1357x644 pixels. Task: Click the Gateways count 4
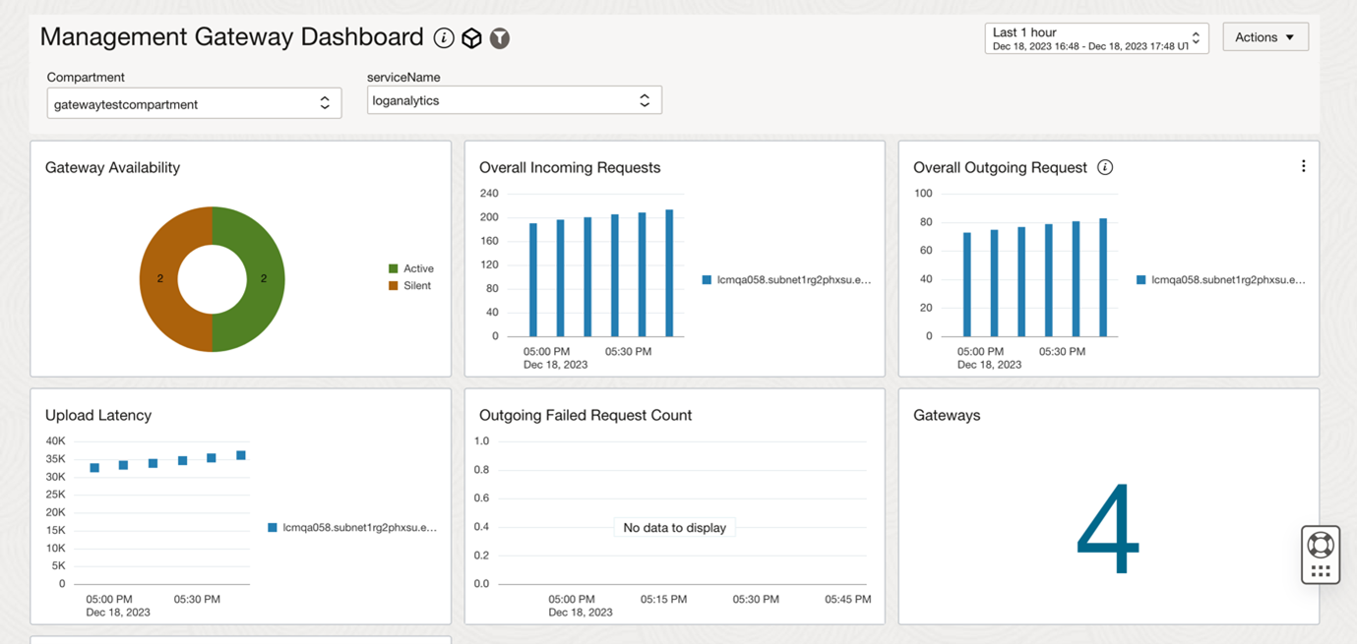coord(1108,529)
